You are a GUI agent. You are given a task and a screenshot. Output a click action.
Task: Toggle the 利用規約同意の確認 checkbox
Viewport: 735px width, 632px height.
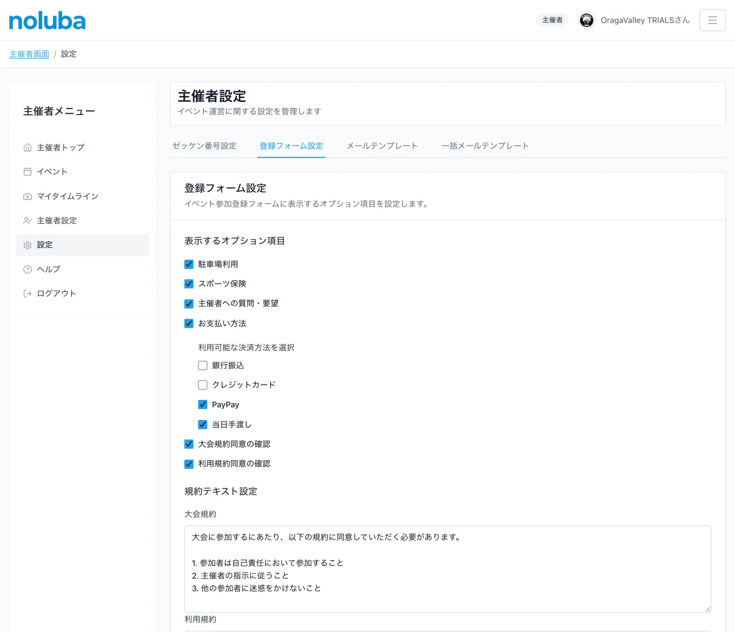[189, 464]
